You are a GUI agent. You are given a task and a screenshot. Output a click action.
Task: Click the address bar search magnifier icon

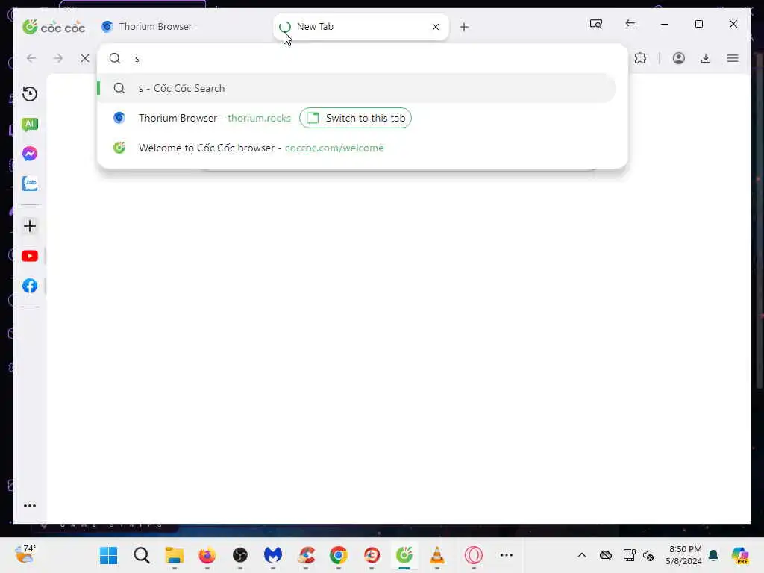[x=115, y=58]
